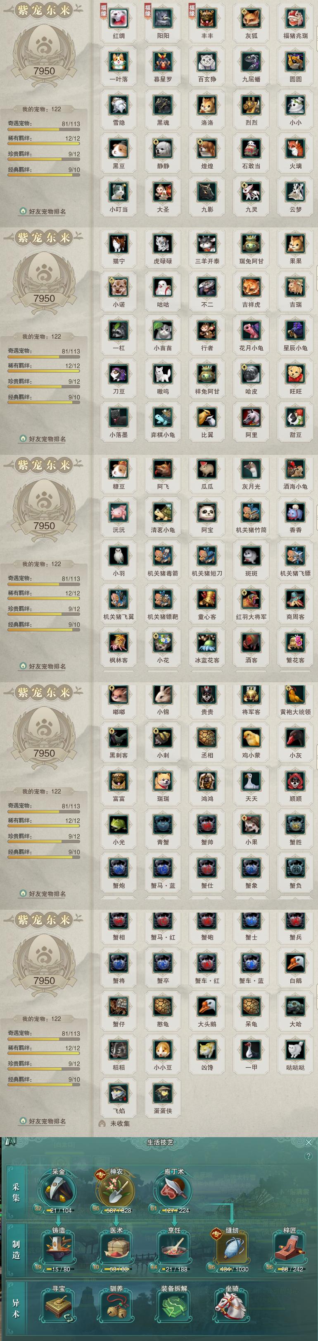The height and width of the screenshot is (1341, 318).
Task: Open the 铸造 forging craft icon
Action: [58, 1248]
